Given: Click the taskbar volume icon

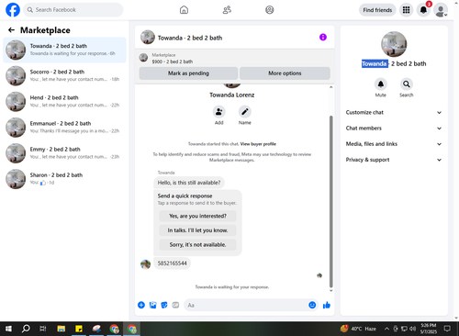Looking at the screenshot, I should [x=413, y=329].
